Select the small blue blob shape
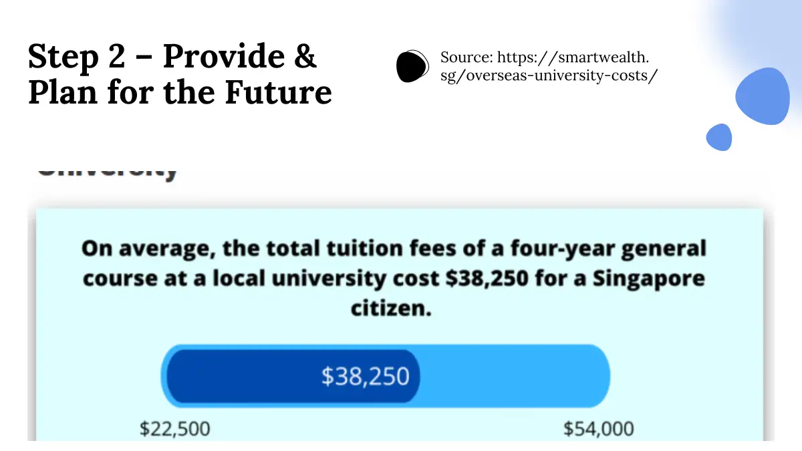802x451 pixels. pos(719,137)
